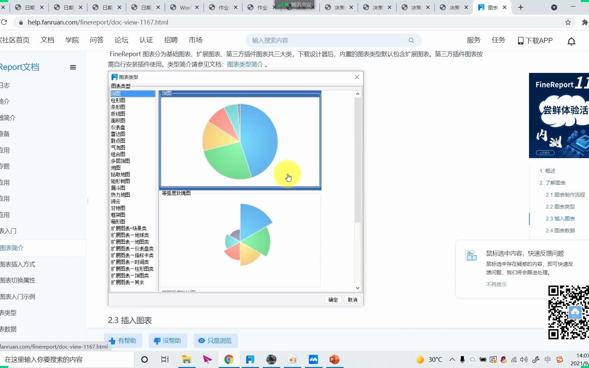This screenshot has width=589, height=368.
Task: Open the 文档 nav menu
Action: (47, 40)
